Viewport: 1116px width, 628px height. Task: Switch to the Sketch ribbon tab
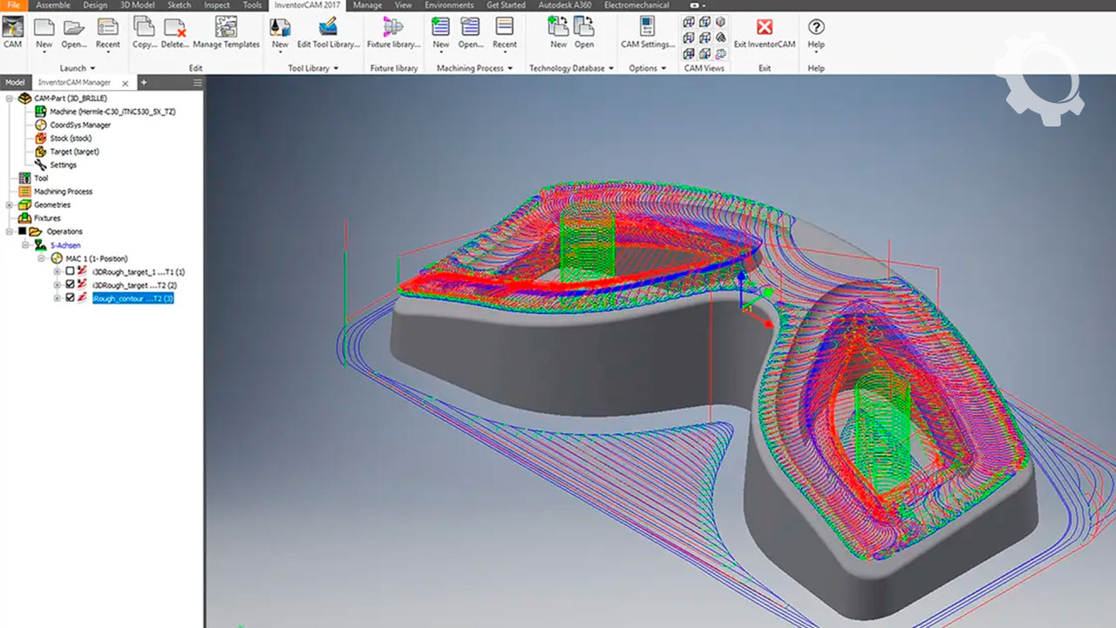pos(179,5)
